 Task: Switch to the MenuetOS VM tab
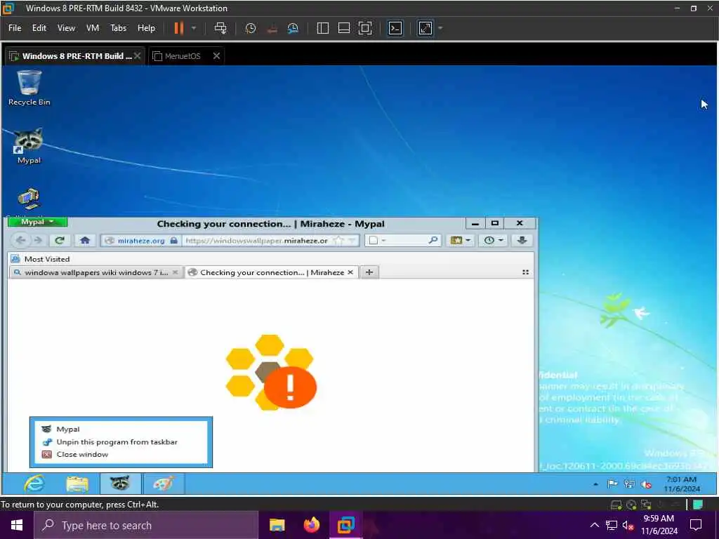(183, 56)
